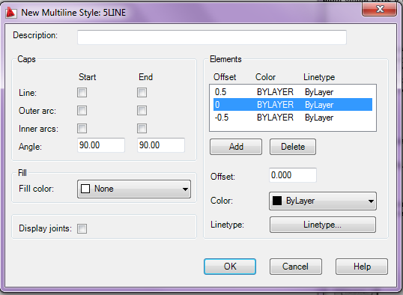Click the Add element button
Image resolution: width=403 pixels, height=295 pixels.
point(236,147)
